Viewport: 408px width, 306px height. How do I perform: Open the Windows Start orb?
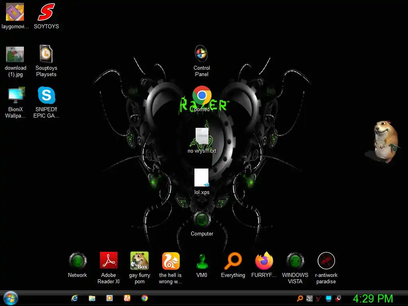click(x=11, y=298)
